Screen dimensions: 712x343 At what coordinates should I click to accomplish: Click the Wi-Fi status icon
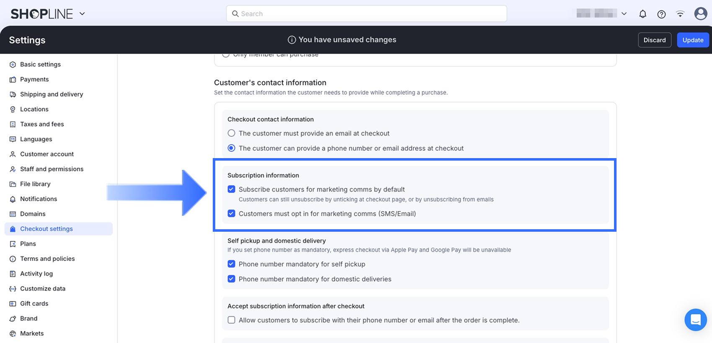pyautogui.click(x=680, y=14)
